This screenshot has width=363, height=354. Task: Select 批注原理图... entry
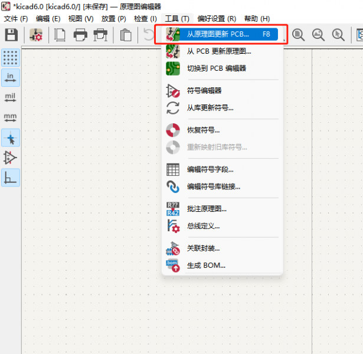click(x=223, y=209)
